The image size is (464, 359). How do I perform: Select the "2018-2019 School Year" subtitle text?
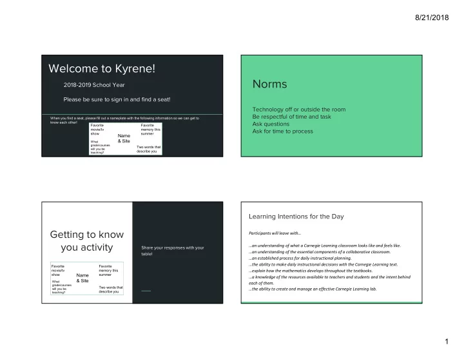pos(94,85)
